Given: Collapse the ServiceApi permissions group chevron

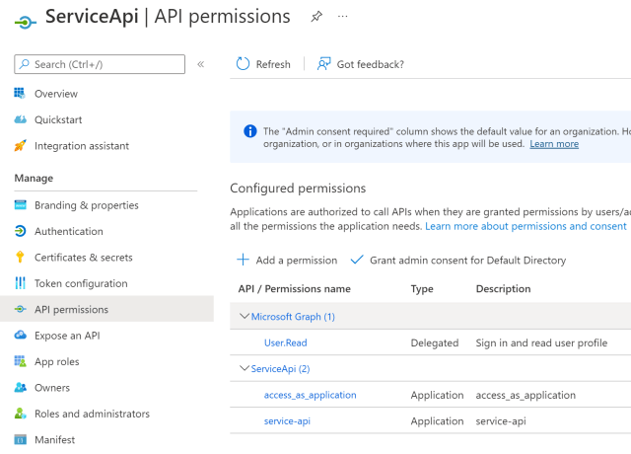Looking at the screenshot, I should point(244,368).
